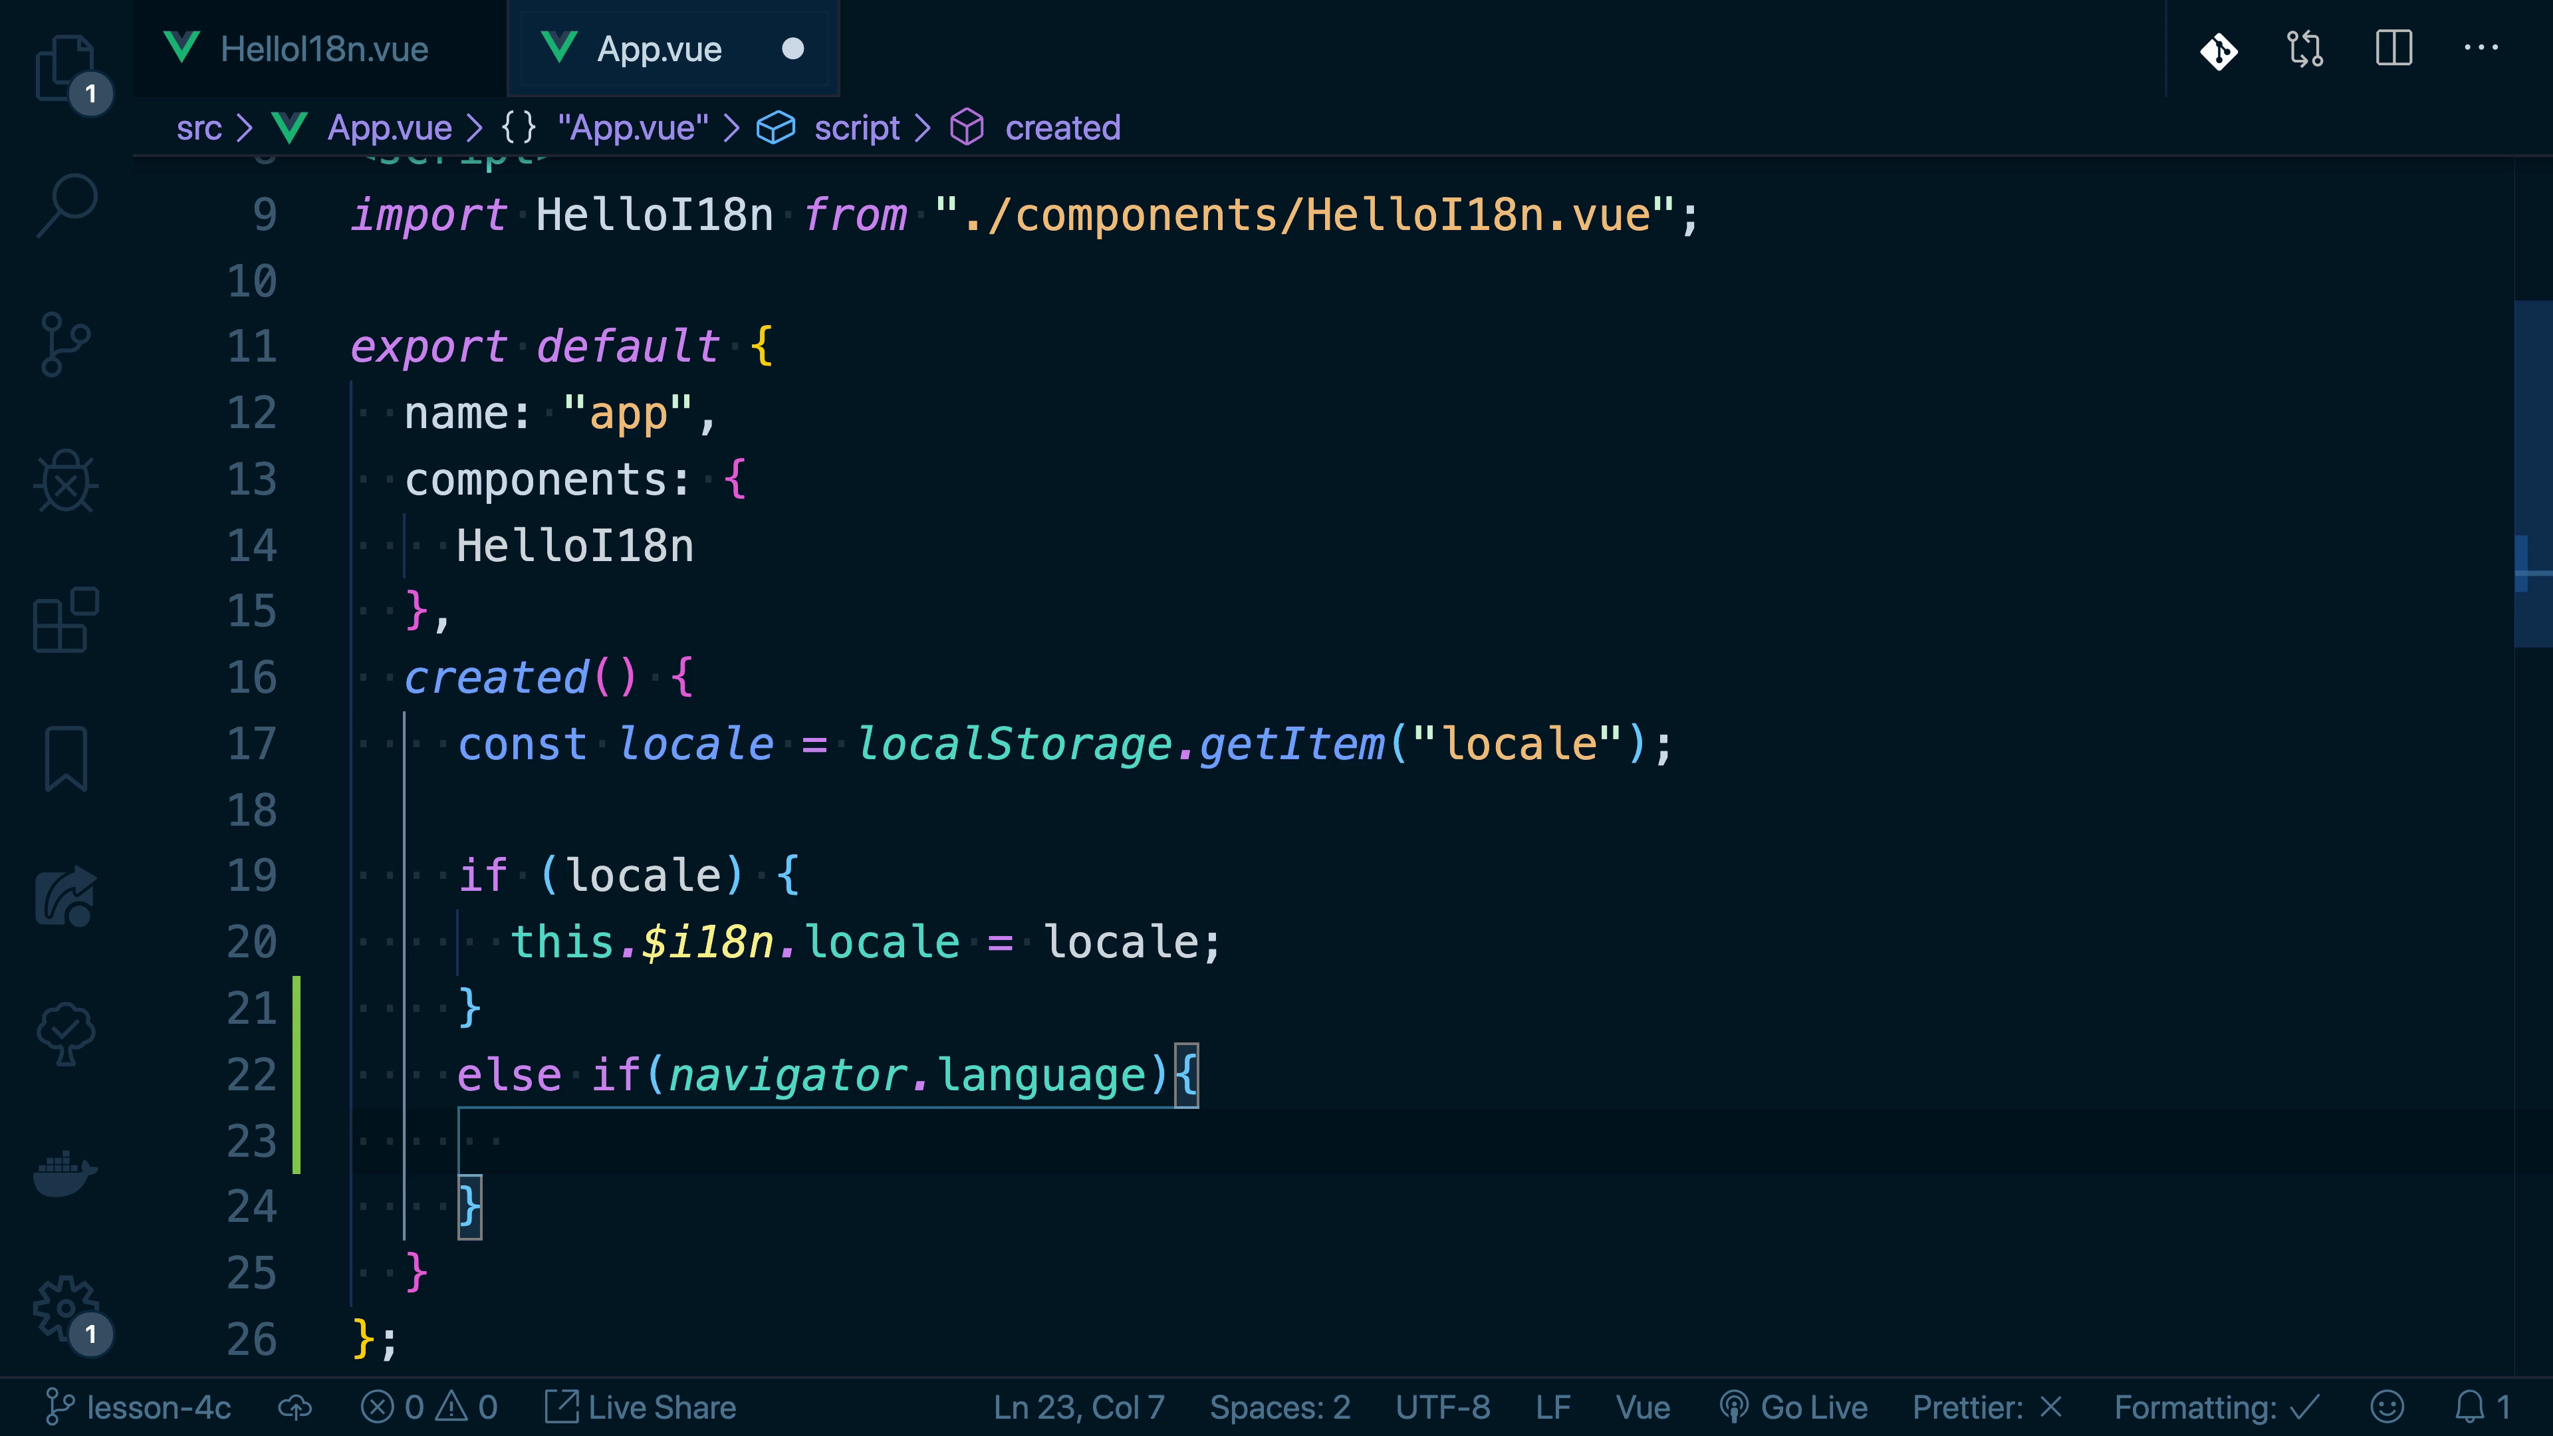
Task: Change end of line sequence LF
Action: point(1553,1407)
